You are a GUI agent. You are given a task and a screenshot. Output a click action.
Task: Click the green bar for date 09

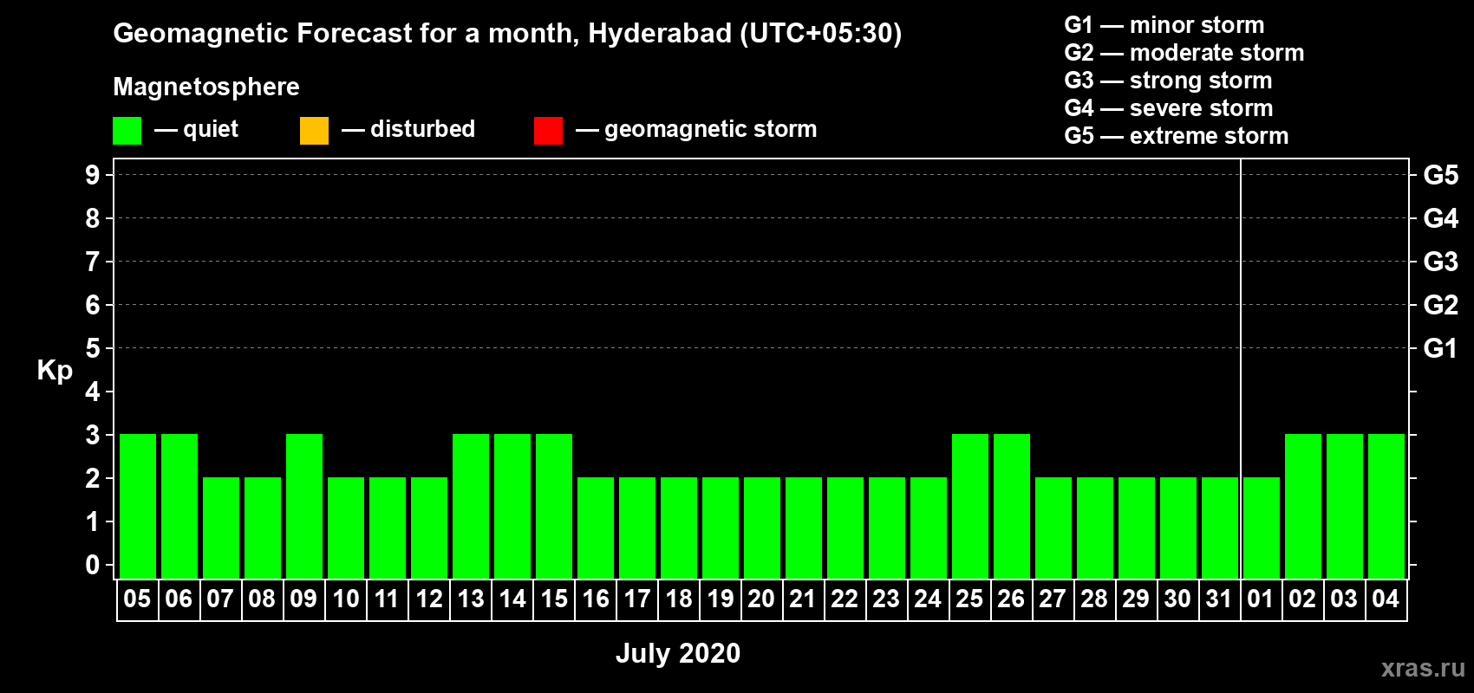tap(304, 506)
